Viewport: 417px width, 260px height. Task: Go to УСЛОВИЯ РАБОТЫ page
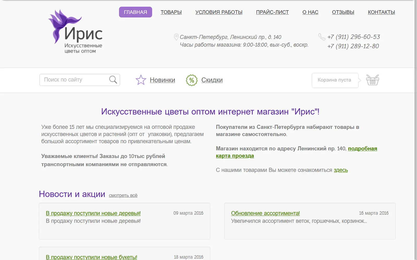point(219,12)
